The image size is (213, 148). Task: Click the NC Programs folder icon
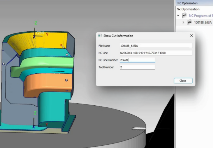click(185, 15)
